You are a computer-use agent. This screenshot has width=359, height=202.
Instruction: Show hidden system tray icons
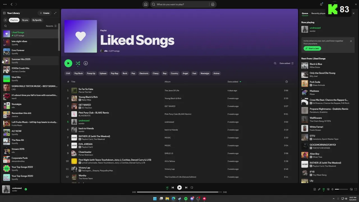pyautogui.click(x=334, y=199)
